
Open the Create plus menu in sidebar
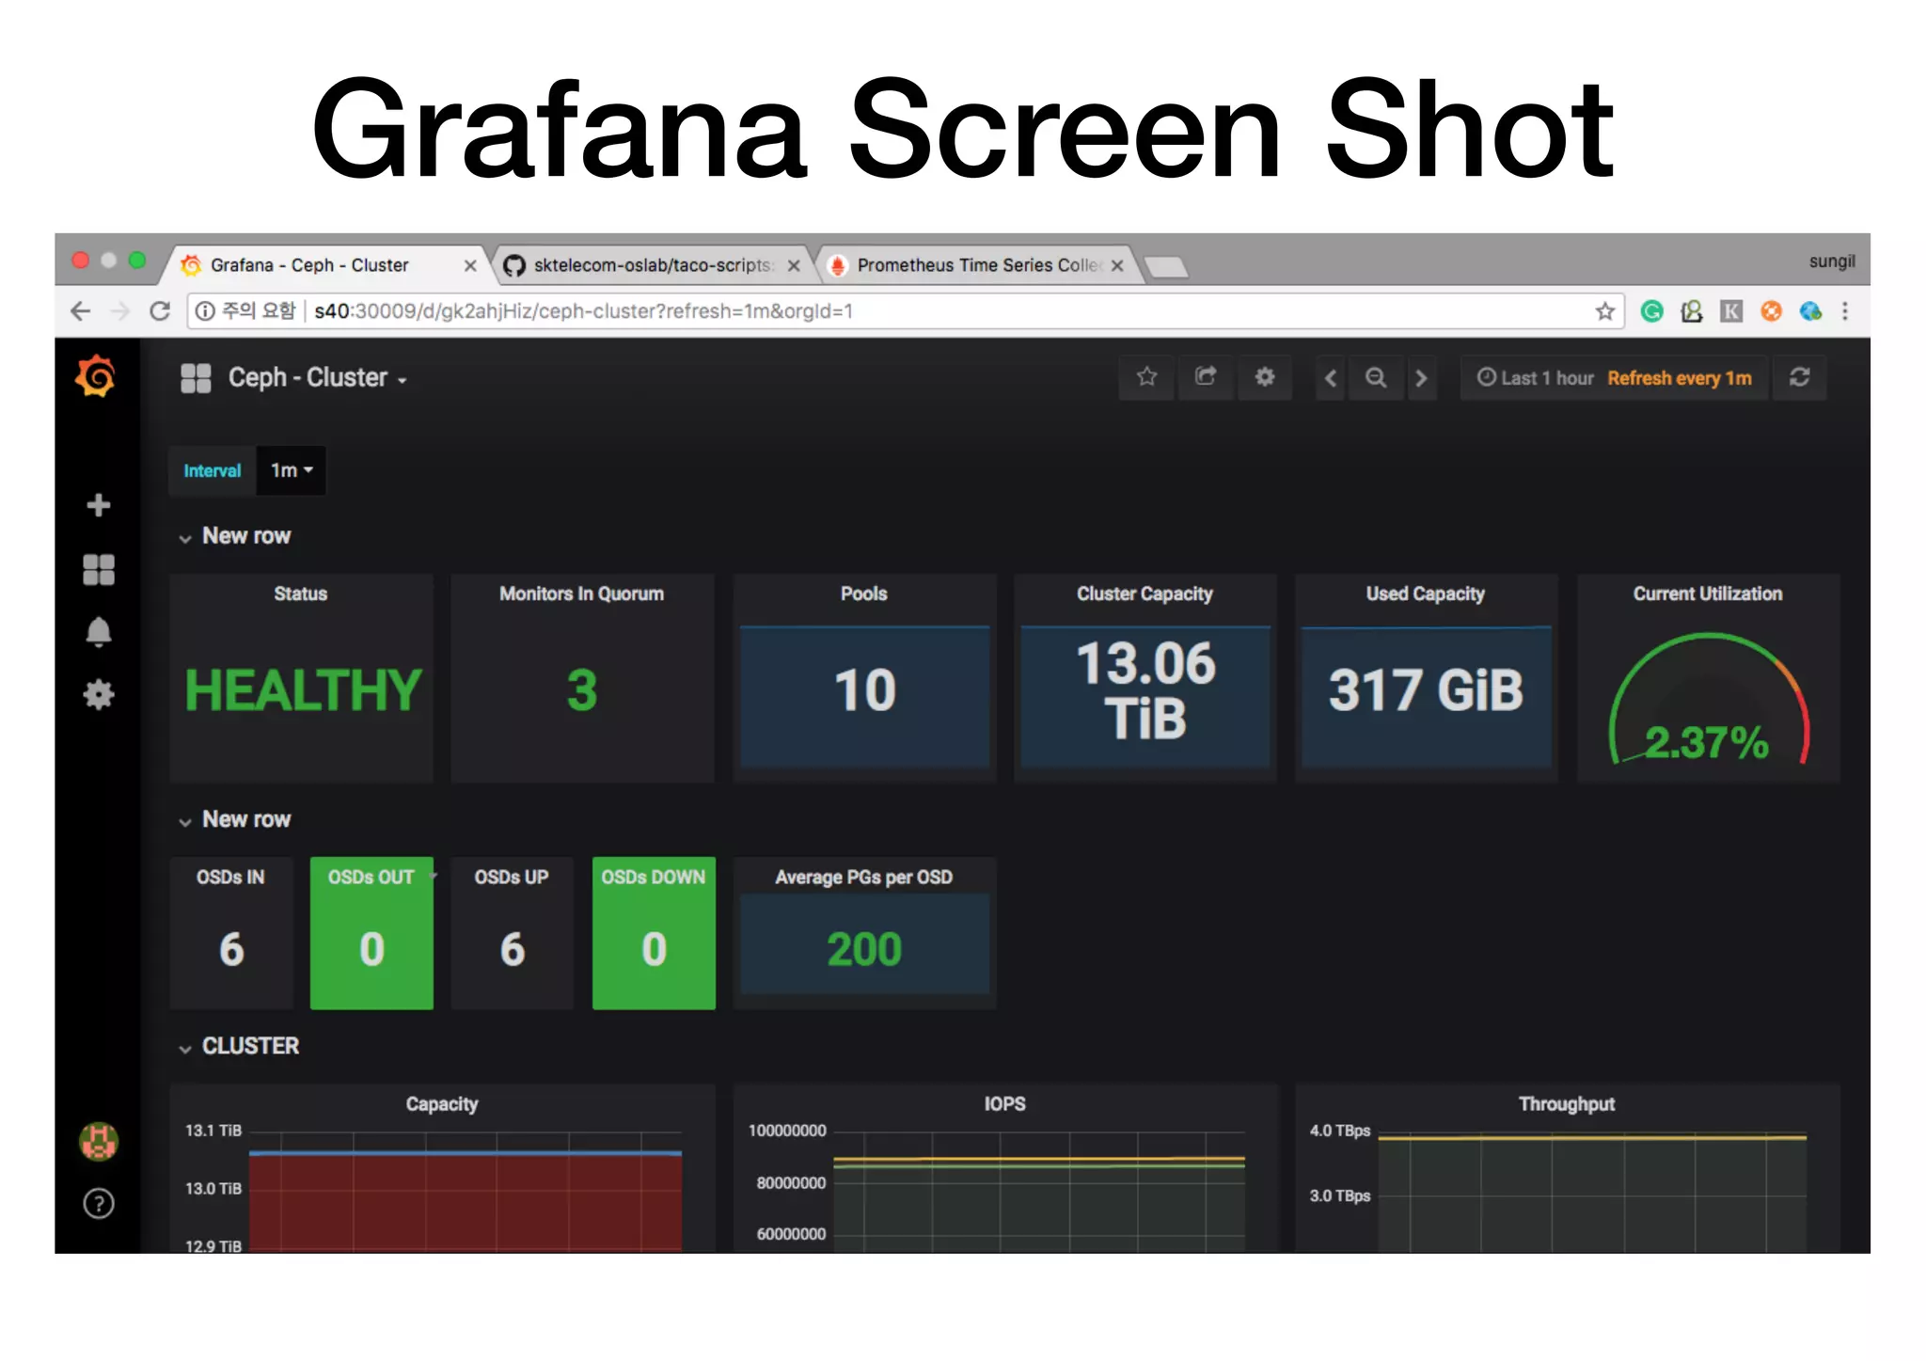point(98,505)
